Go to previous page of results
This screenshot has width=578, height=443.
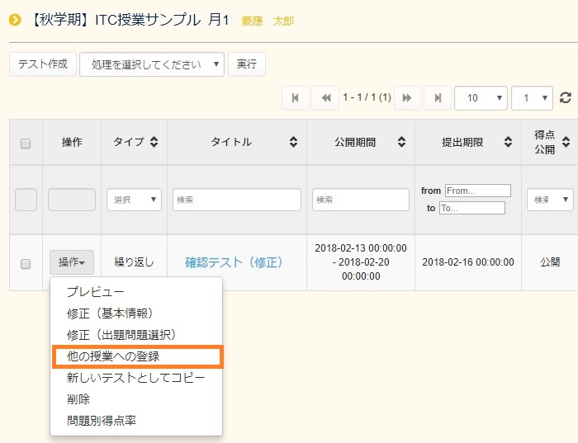(325, 97)
